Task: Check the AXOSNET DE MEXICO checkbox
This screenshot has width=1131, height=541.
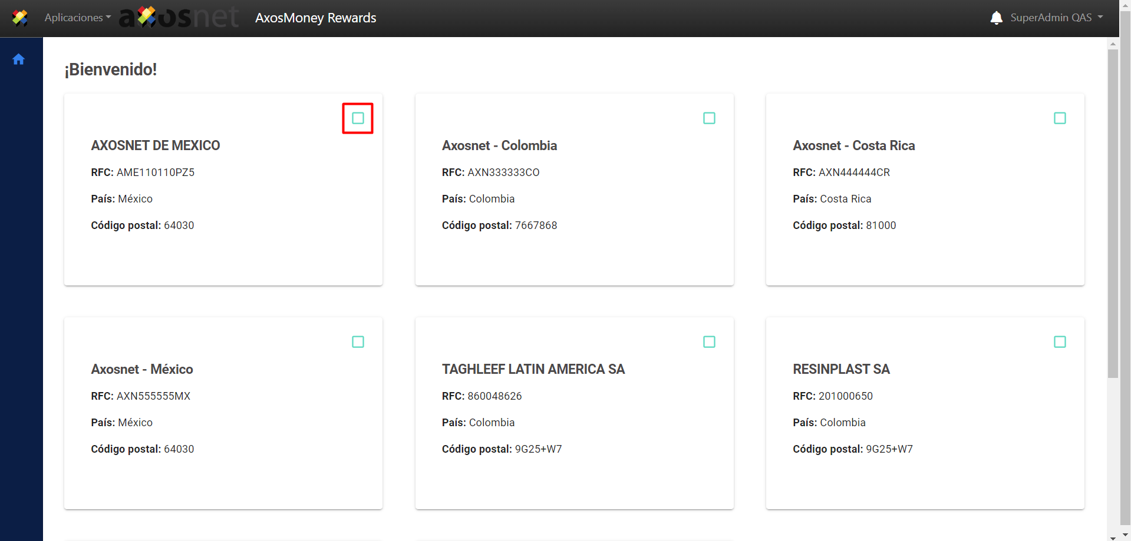Action: 358,118
